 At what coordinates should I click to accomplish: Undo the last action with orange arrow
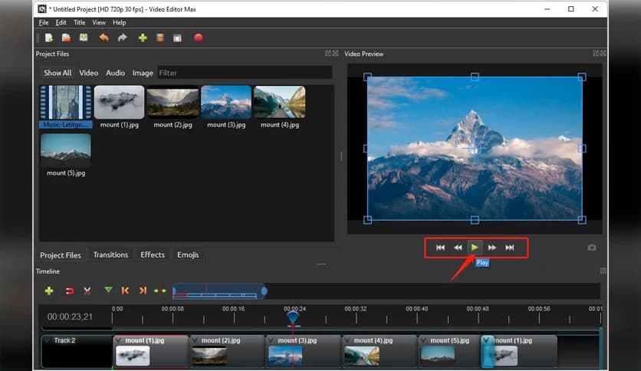pyautogui.click(x=104, y=38)
